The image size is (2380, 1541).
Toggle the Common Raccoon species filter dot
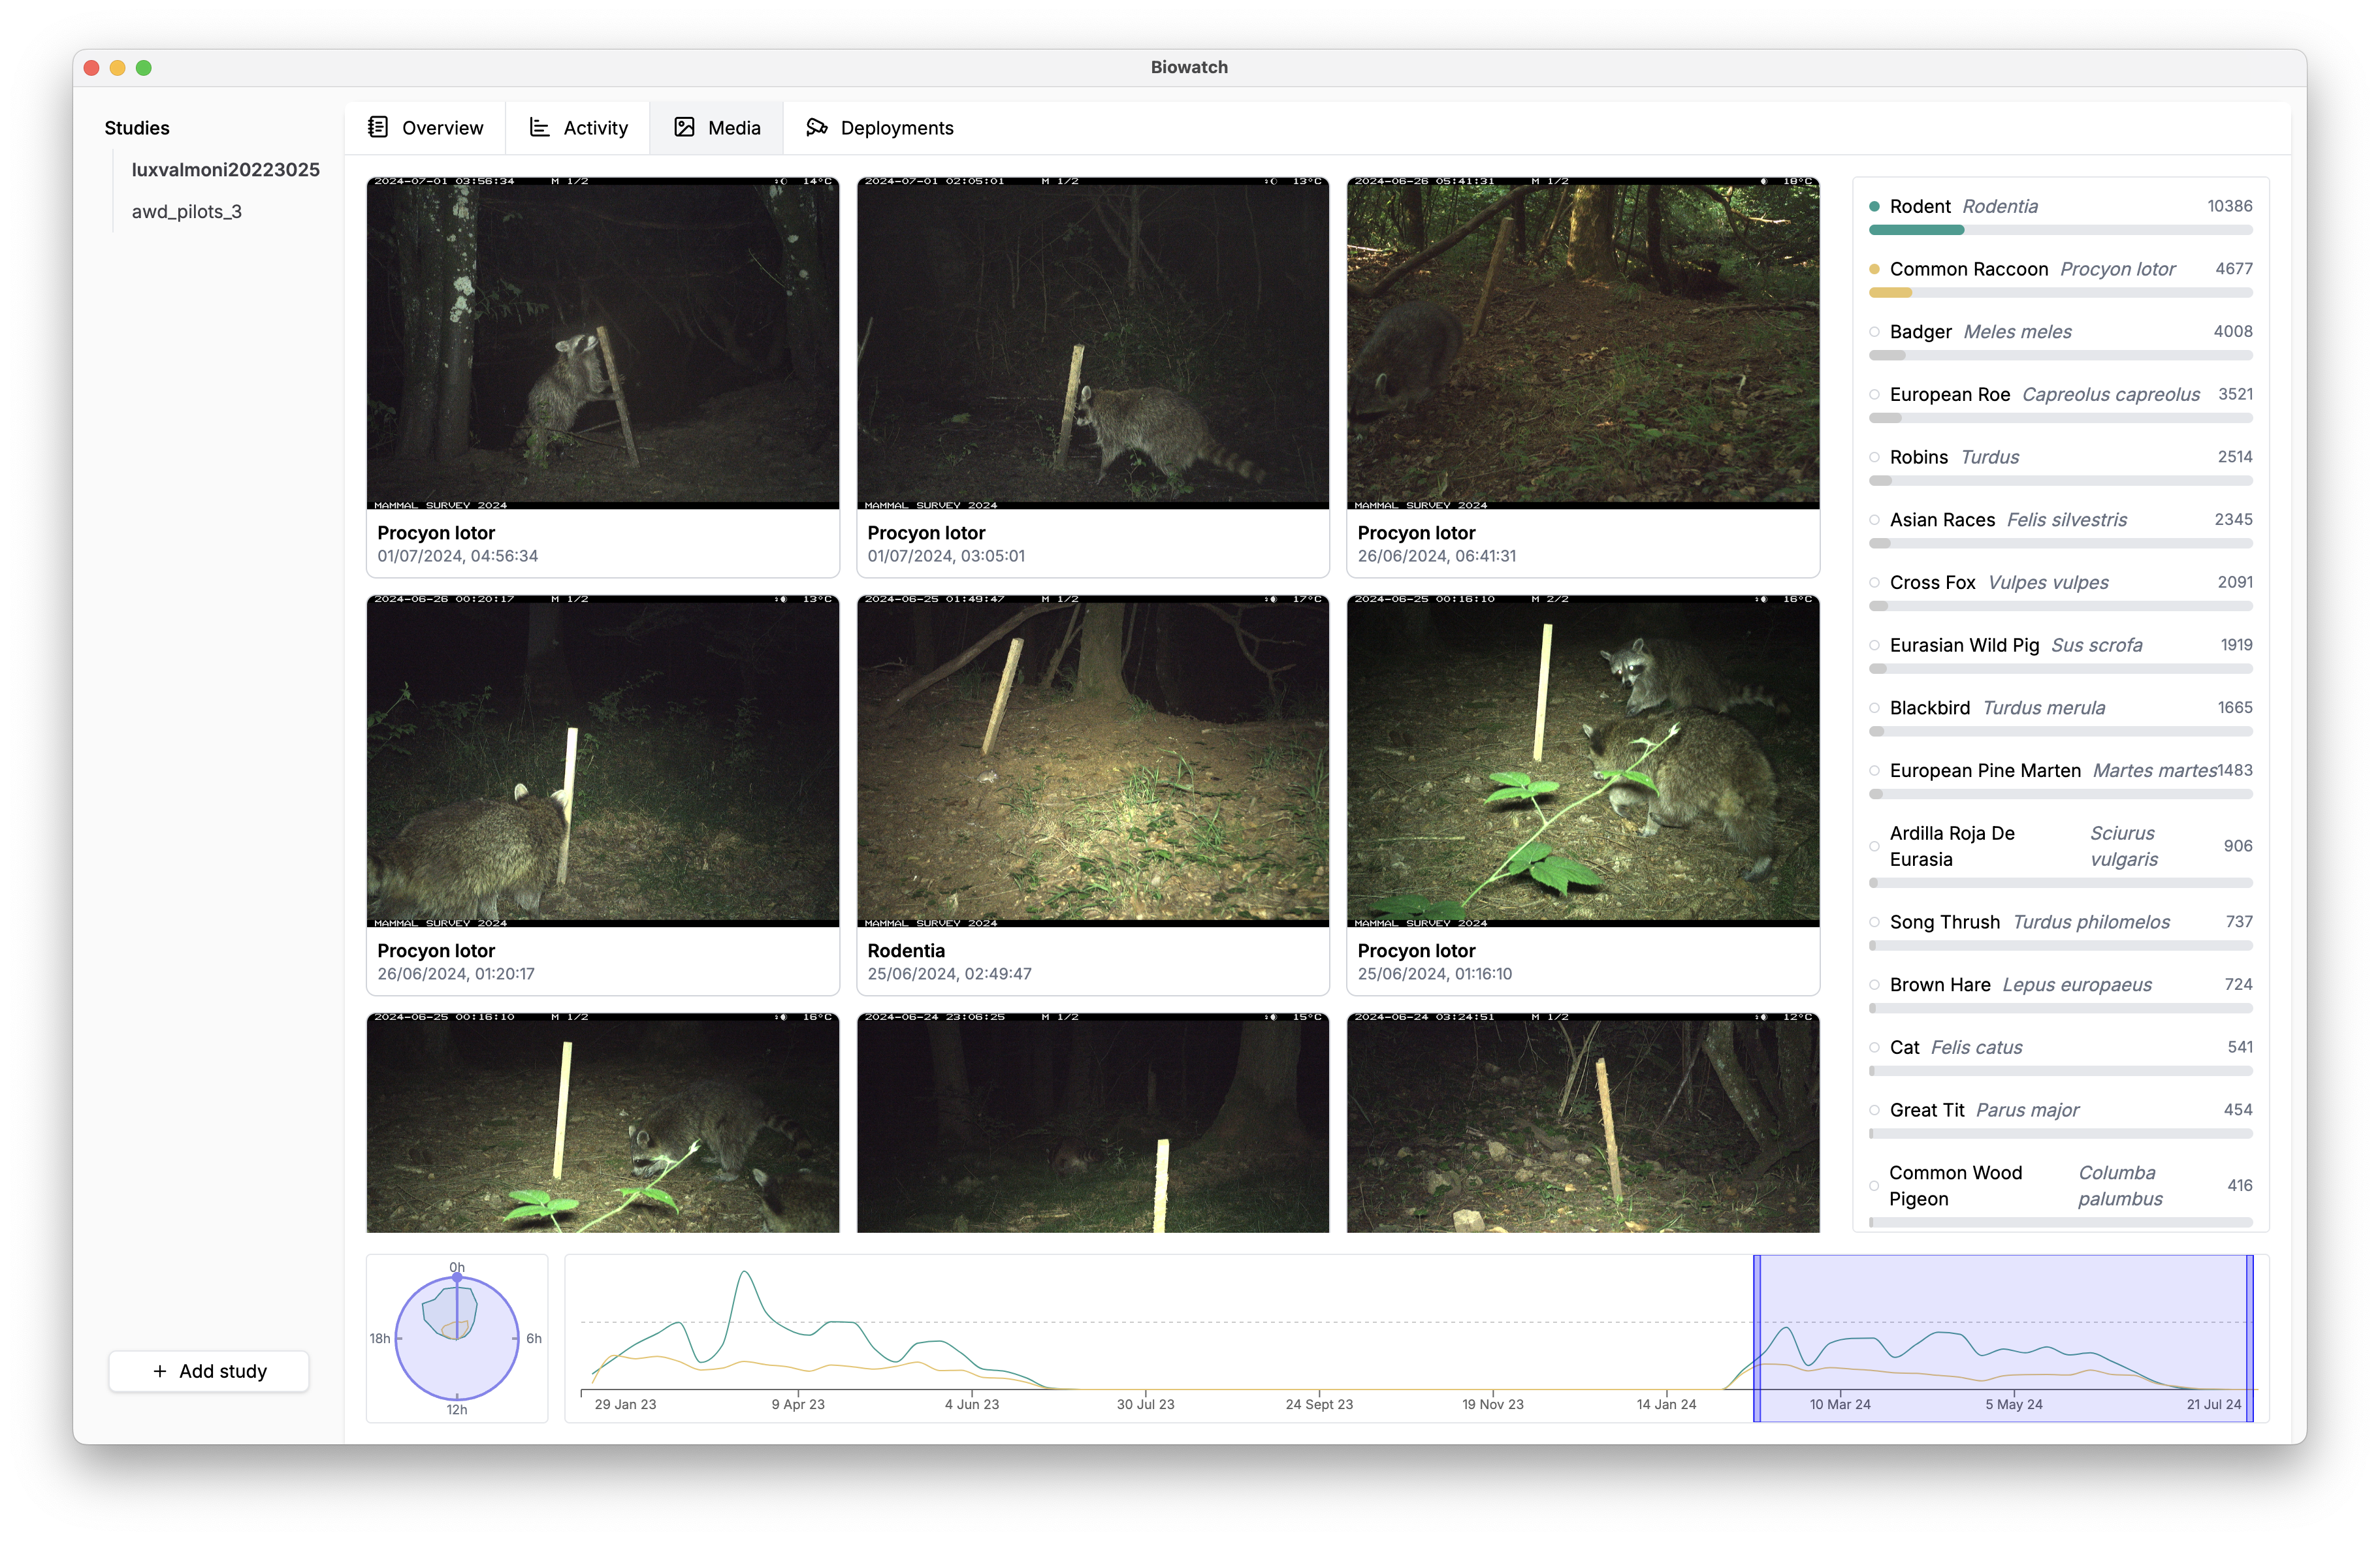[x=1874, y=269]
